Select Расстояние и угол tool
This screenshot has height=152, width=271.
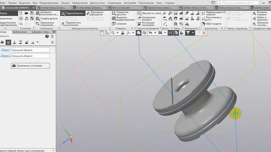pos(212,19)
